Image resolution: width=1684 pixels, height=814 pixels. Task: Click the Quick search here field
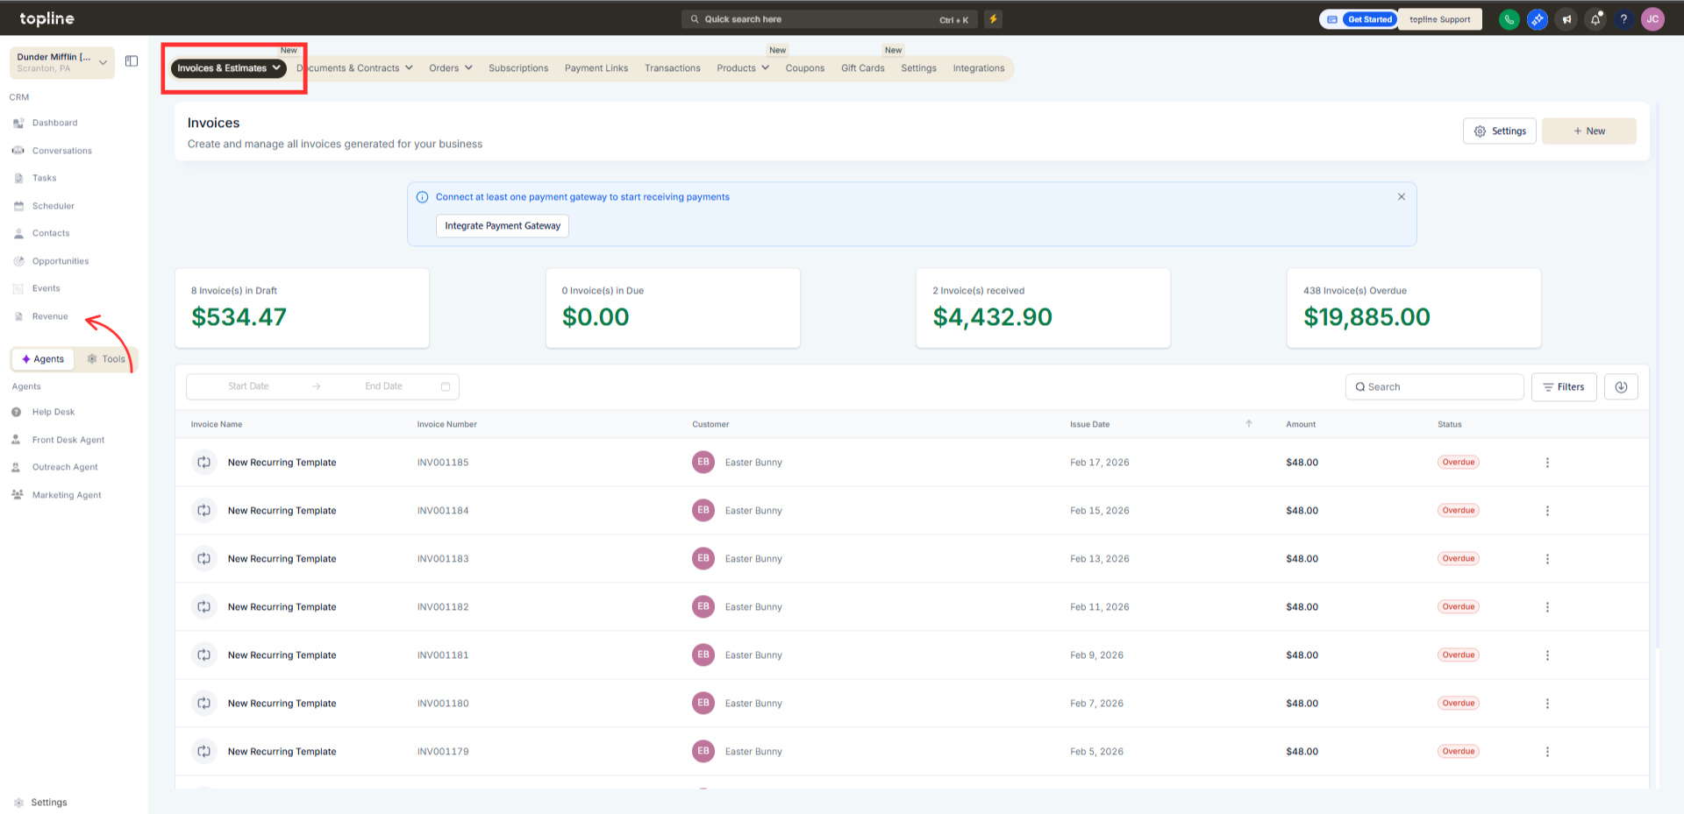(829, 19)
